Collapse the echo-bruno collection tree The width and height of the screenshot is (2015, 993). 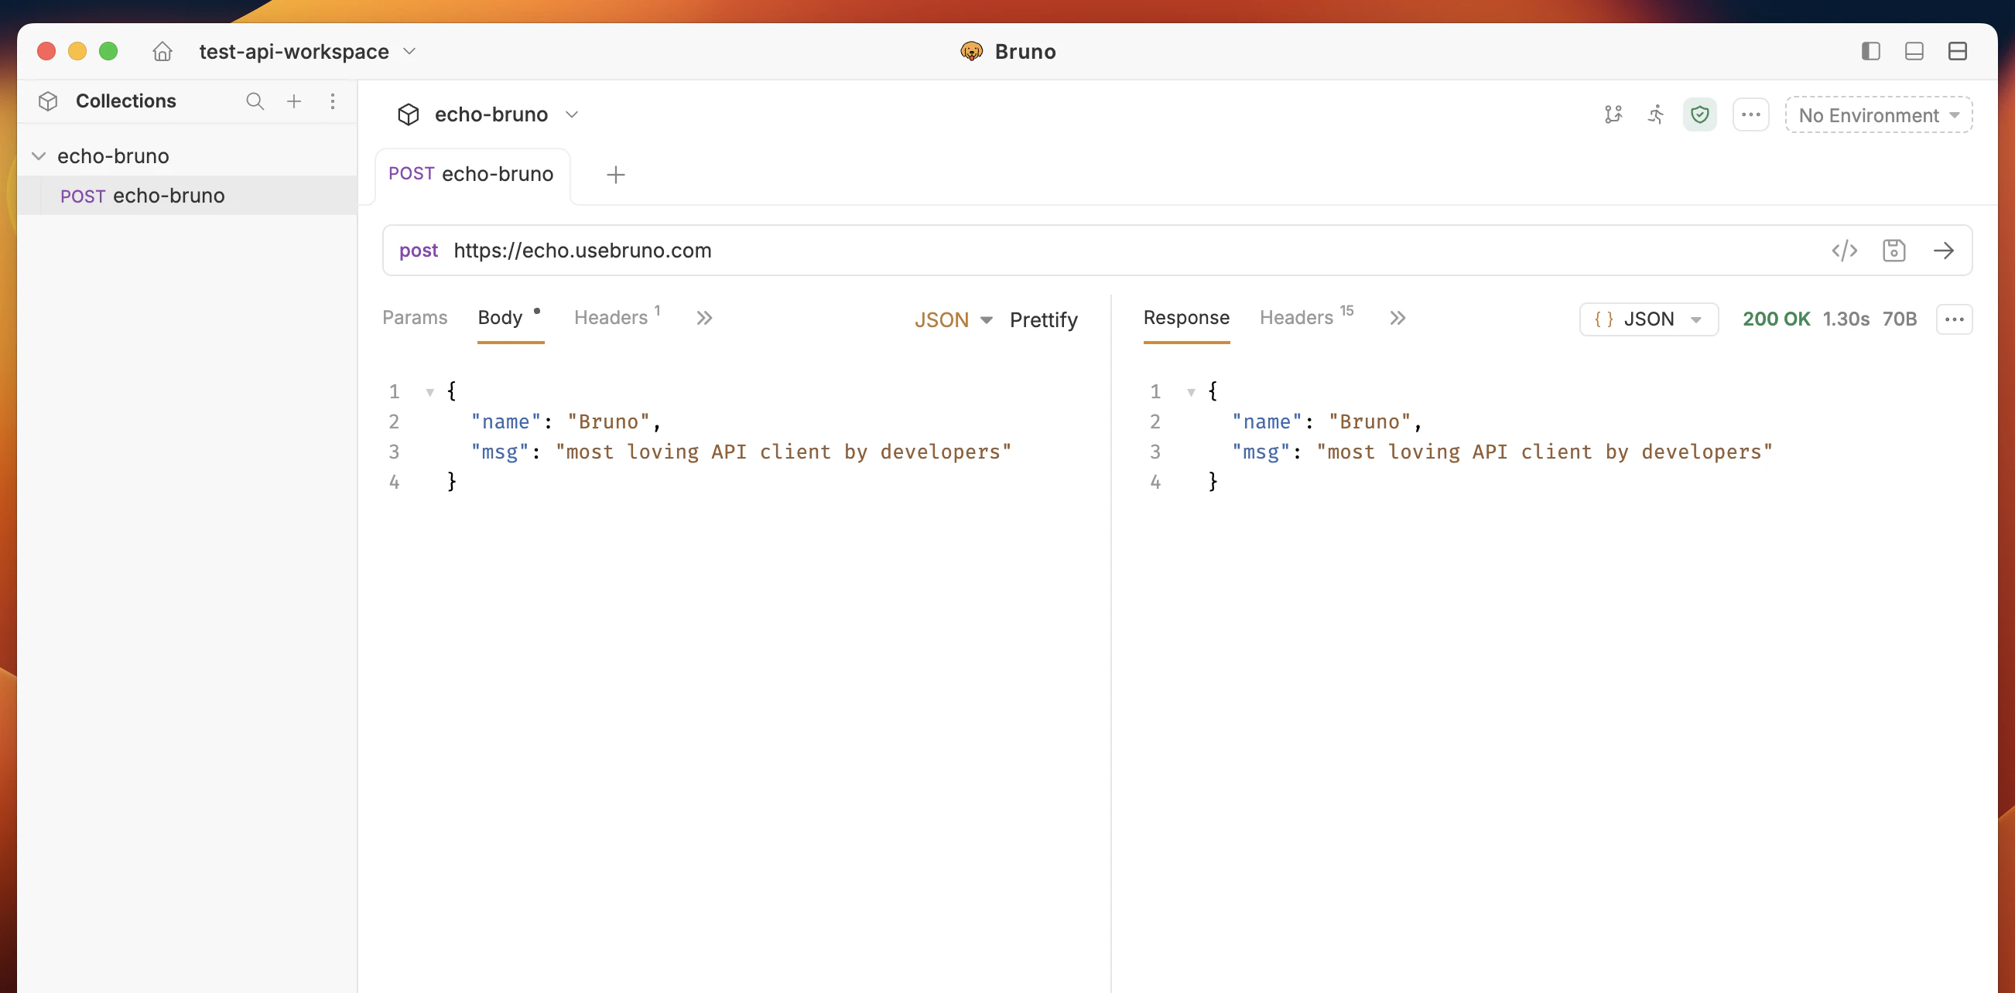(x=39, y=155)
